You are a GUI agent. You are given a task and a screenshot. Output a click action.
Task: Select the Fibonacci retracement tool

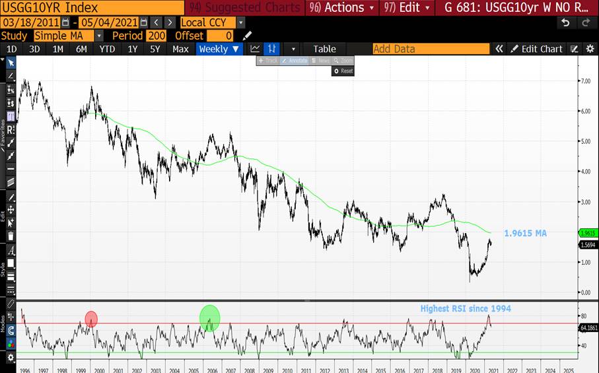(x=11, y=116)
